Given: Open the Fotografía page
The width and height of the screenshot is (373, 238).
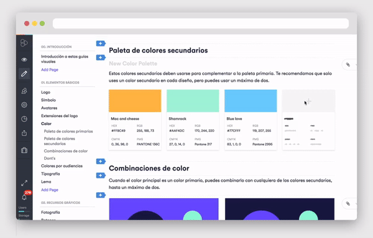Looking at the screenshot, I should click(50, 213).
